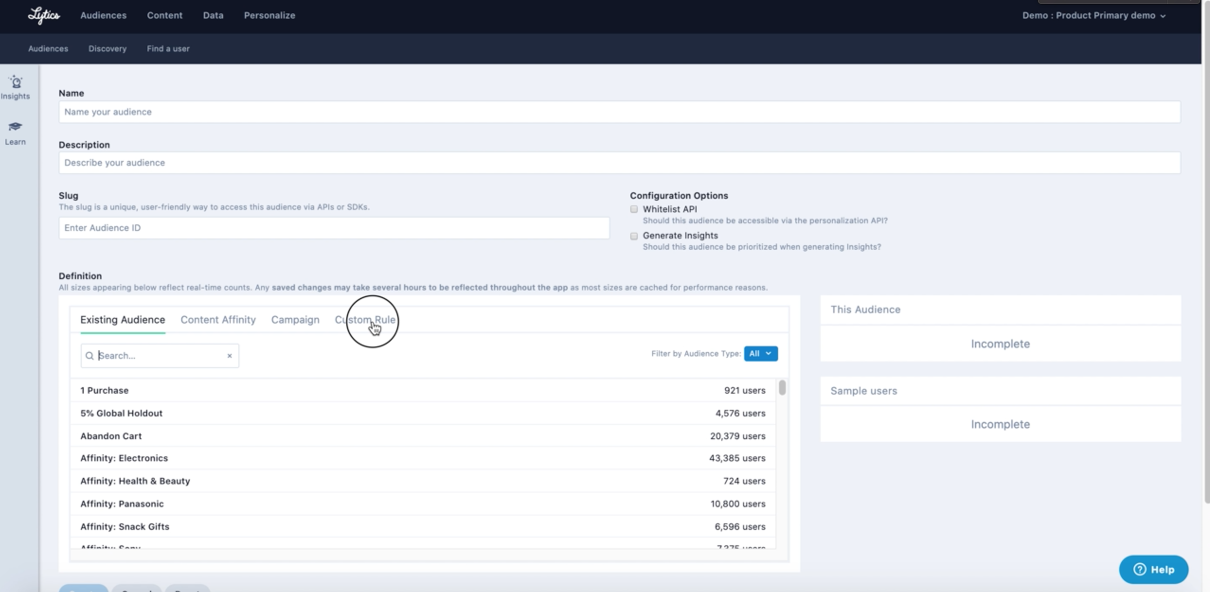Screen dimensions: 1210x592
Task: Enable the Whitelist API checkbox
Action: 634,209
